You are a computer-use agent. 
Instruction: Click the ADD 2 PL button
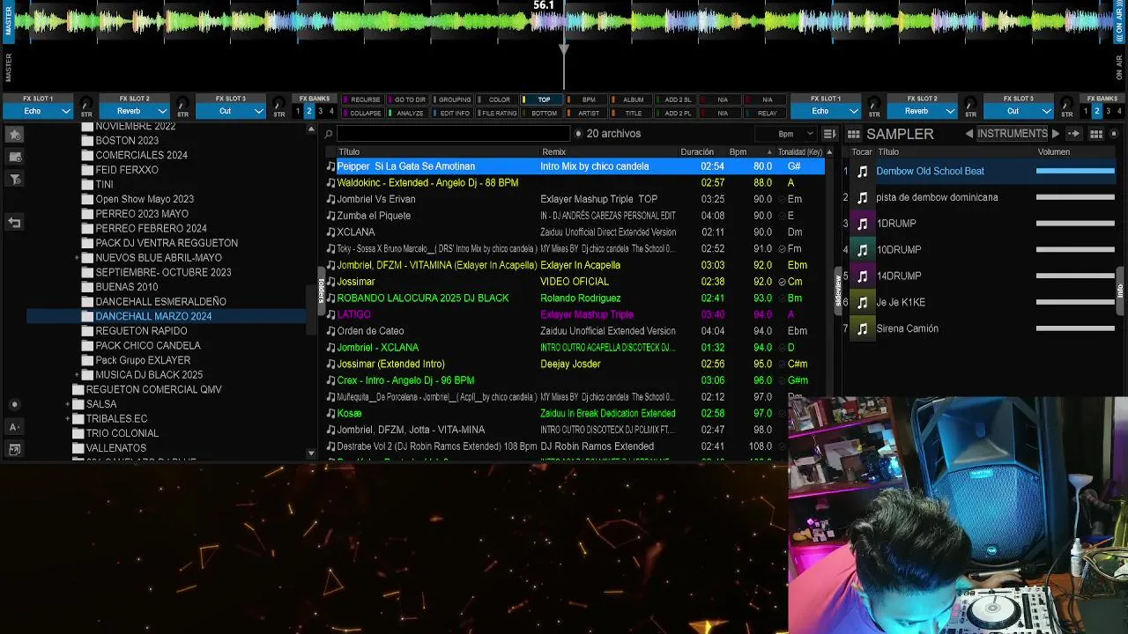pos(677,113)
